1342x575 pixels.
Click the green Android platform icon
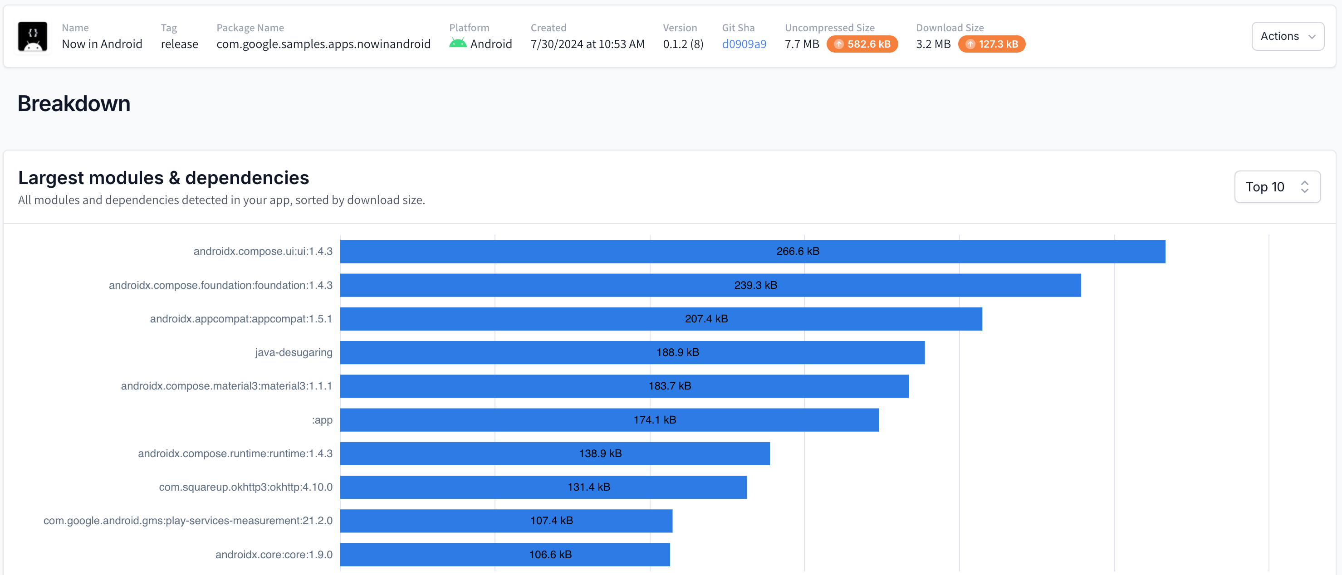pyautogui.click(x=457, y=44)
